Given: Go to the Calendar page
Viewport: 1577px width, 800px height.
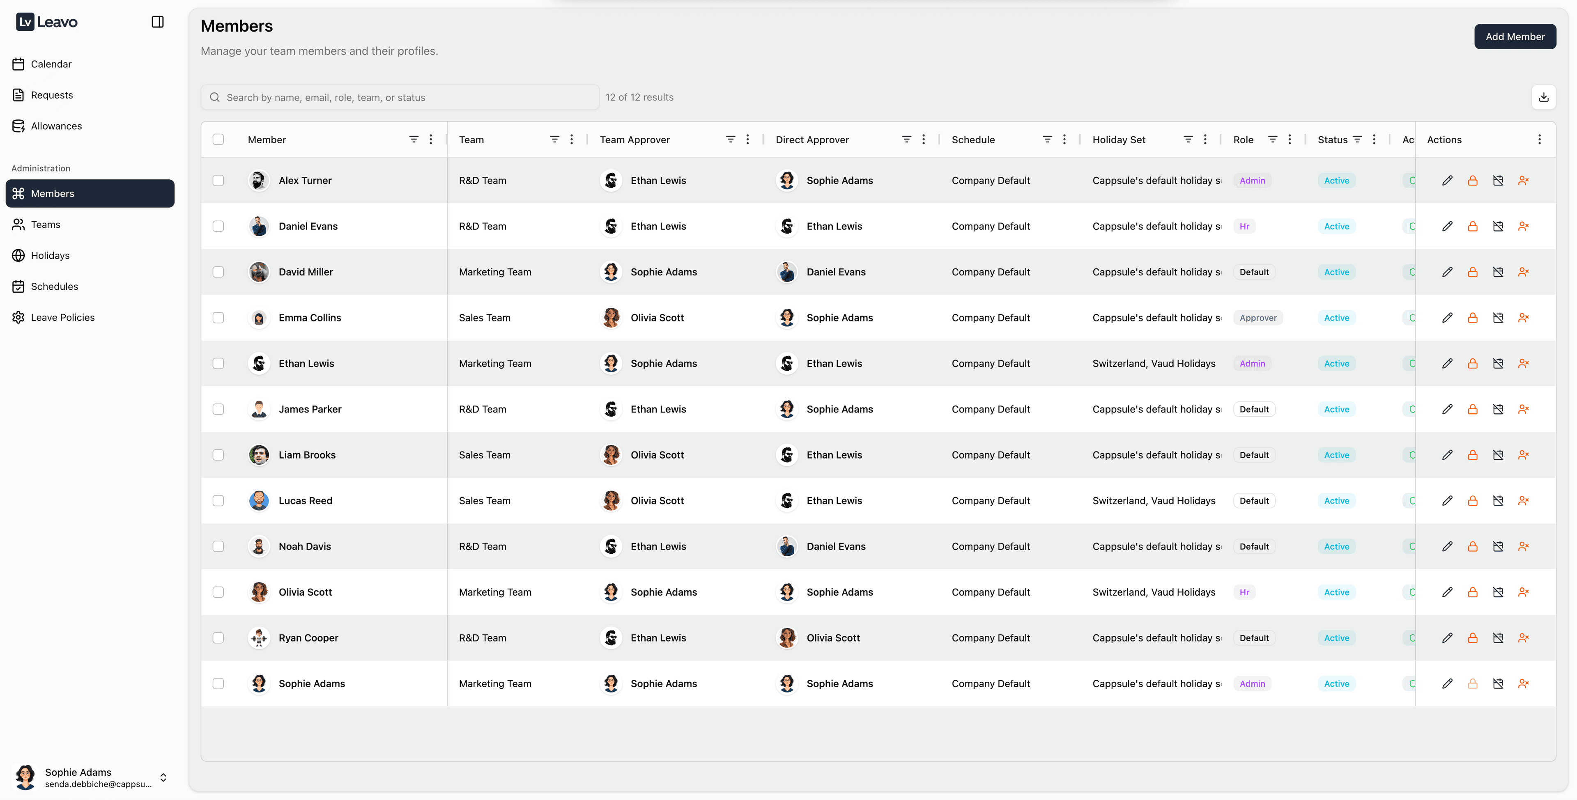Looking at the screenshot, I should click(x=51, y=64).
